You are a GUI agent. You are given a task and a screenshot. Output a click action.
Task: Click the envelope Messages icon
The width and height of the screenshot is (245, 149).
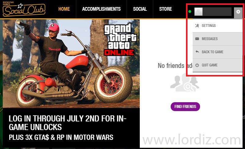pos(197,39)
